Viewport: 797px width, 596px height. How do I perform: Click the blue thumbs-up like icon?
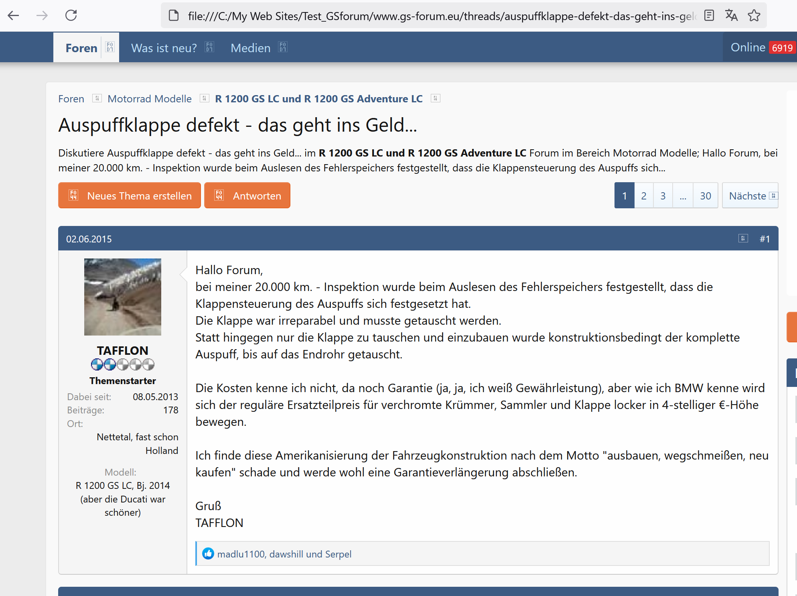pyautogui.click(x=208, y=553)
